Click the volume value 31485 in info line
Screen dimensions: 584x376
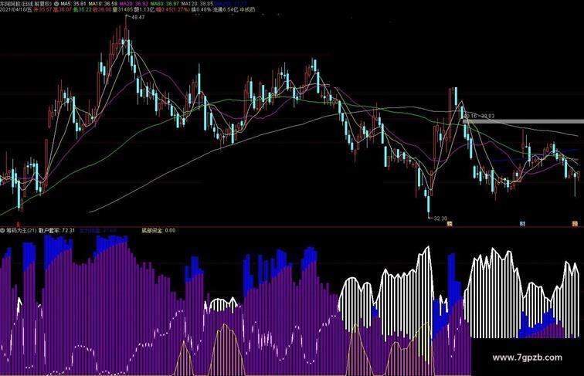125,10
